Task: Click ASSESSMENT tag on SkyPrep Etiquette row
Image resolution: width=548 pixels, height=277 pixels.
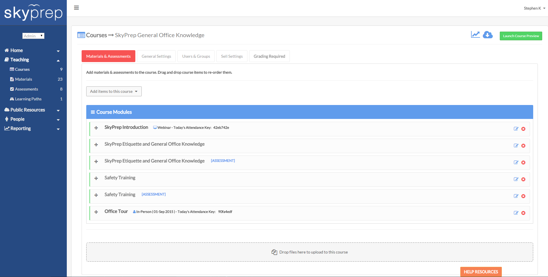Action: click(x=223, y=161)
